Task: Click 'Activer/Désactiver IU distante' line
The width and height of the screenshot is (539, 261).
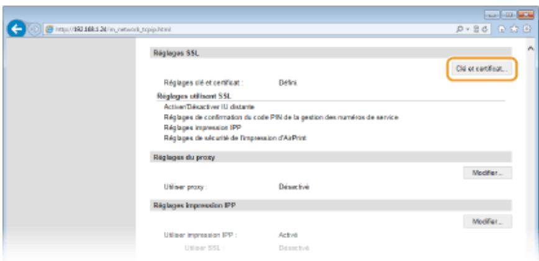Action: pyautogui.click(x=209, y=107)
